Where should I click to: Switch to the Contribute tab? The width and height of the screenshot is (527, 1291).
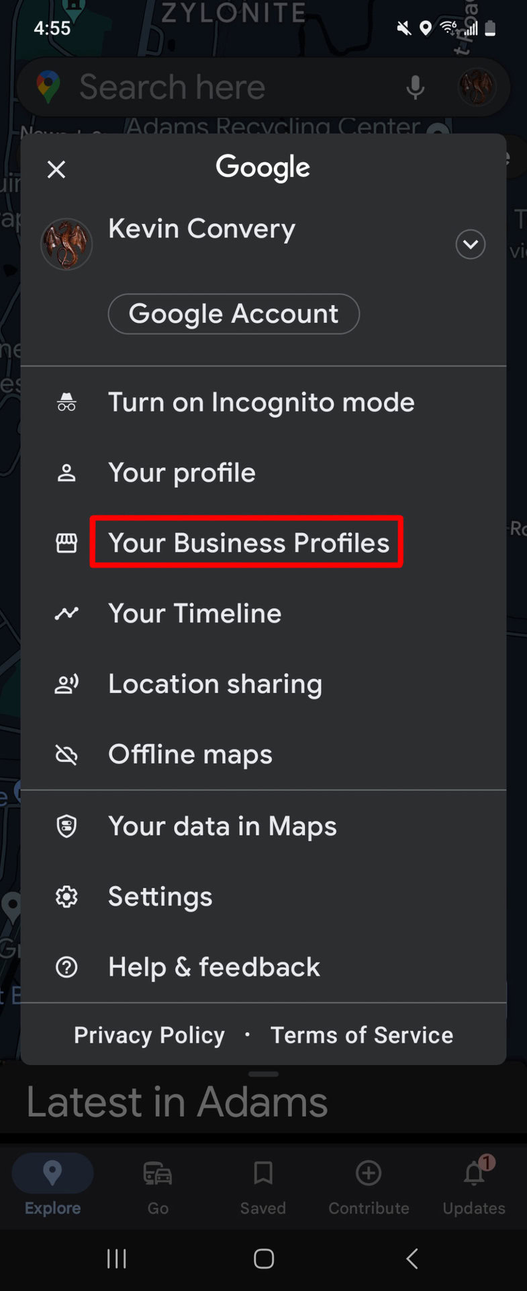click(x=369, y=1186)
